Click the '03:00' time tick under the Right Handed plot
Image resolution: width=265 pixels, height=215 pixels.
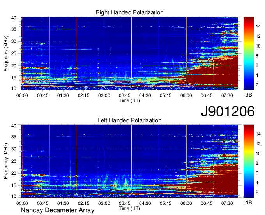[104, 95]
